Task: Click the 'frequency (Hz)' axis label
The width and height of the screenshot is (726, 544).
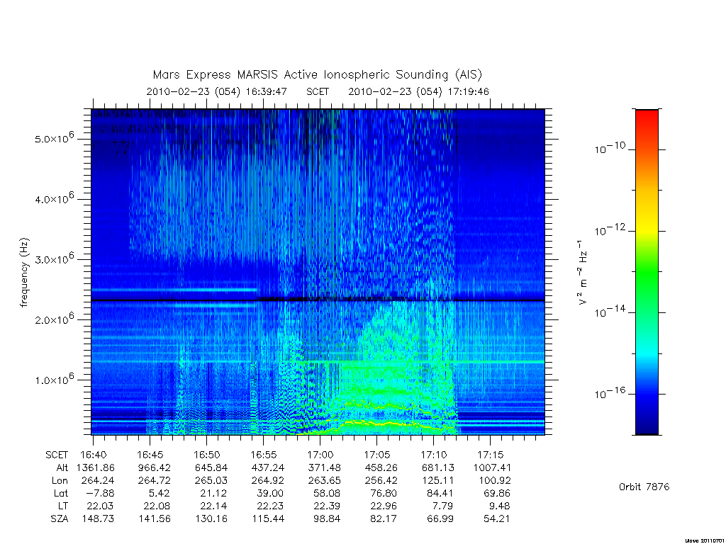Action: pos(24,273)
